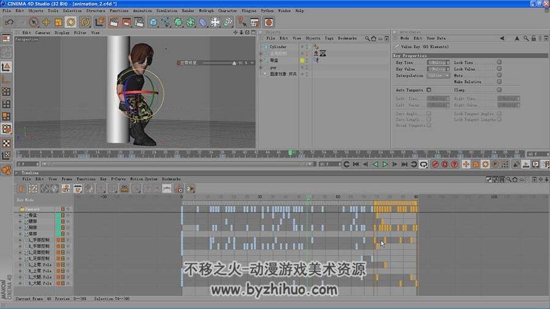Click the home icon in Objects manager

pyautogui.click(x=373, y=38)
